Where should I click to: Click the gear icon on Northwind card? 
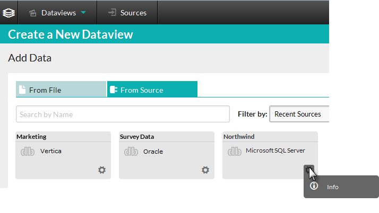pyautogui.click(x=308, y=170)
